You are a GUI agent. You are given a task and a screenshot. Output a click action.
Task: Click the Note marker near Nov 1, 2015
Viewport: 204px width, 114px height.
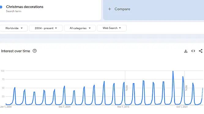(127, 88)
